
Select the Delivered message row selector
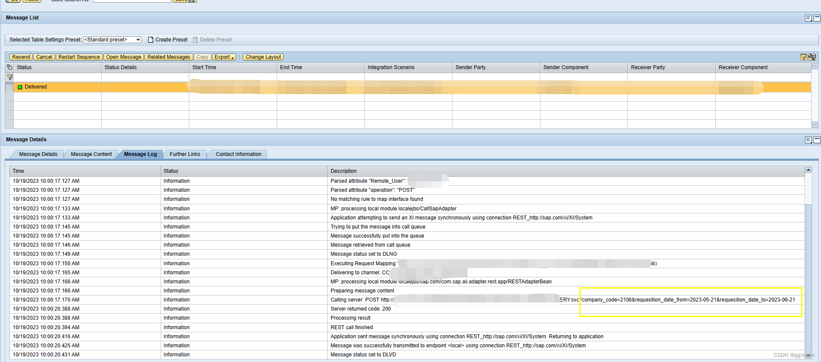pos(9,87)
